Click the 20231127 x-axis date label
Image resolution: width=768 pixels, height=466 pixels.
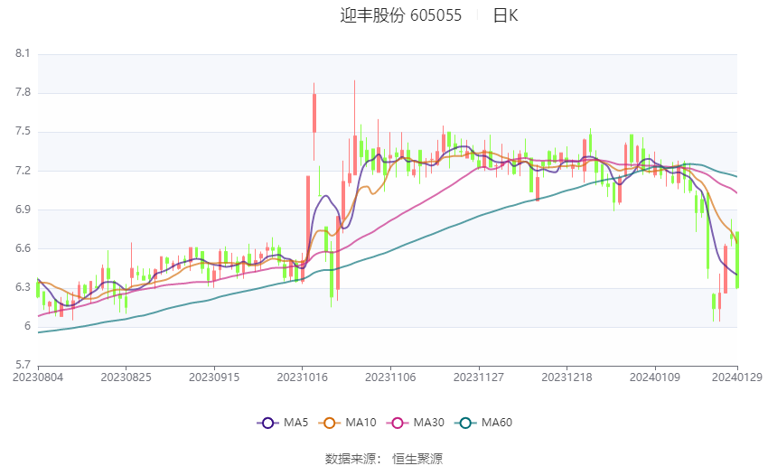[x=479, y=377]
